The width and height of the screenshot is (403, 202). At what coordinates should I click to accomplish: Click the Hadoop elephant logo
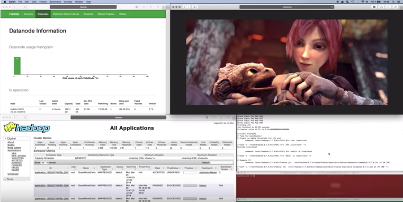[26, 127]
